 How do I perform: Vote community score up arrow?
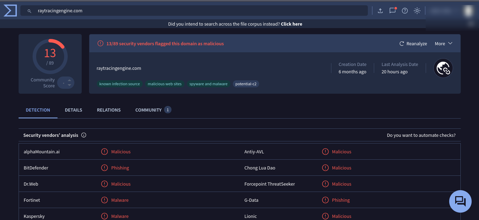pos(69,80)
